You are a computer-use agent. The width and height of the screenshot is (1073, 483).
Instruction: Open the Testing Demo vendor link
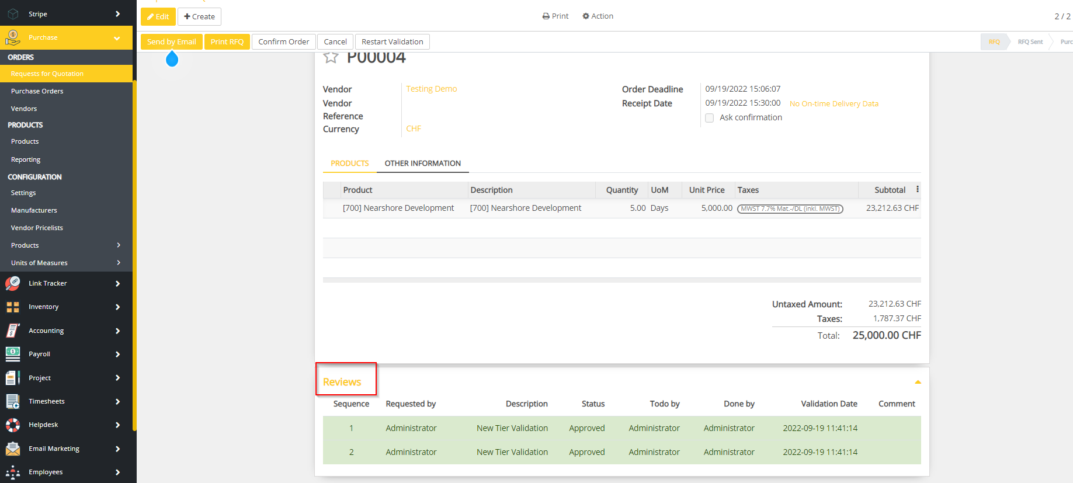tap(431, 89)
